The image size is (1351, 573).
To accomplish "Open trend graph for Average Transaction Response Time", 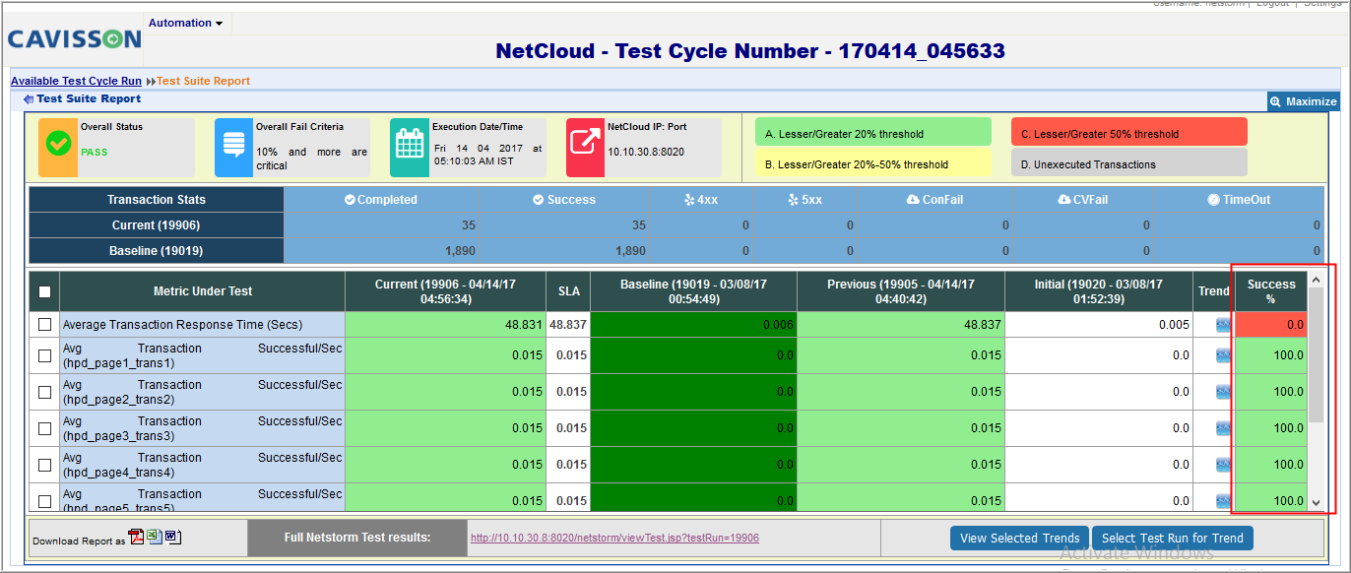I will (1223, 325).
